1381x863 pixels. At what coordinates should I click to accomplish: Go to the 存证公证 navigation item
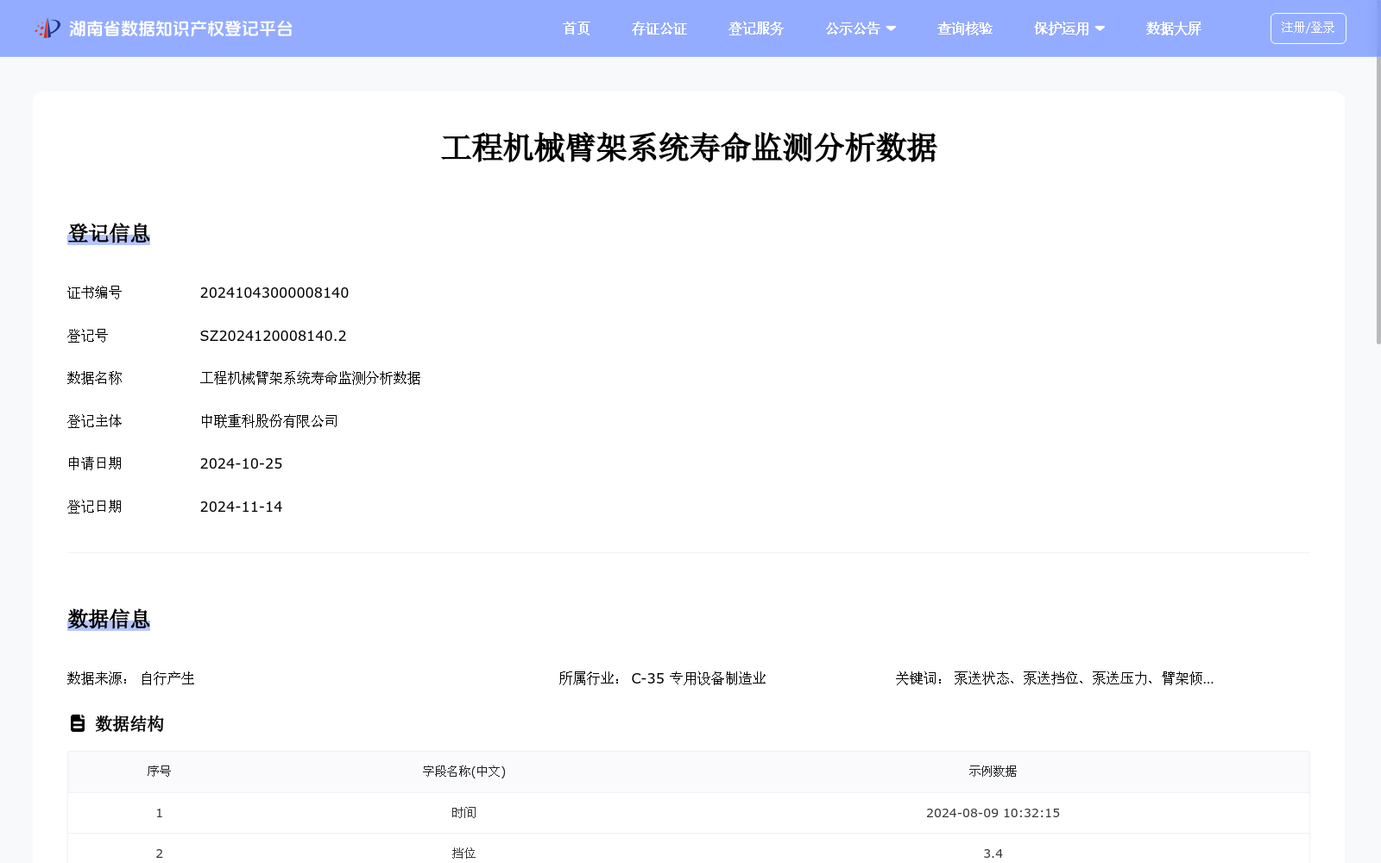coord(659,28)
